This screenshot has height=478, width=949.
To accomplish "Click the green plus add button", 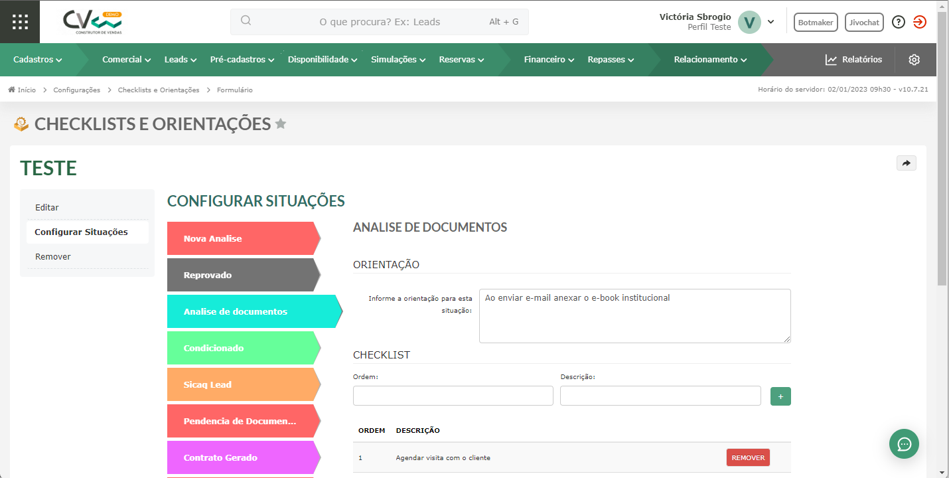I will pos(780,396).
